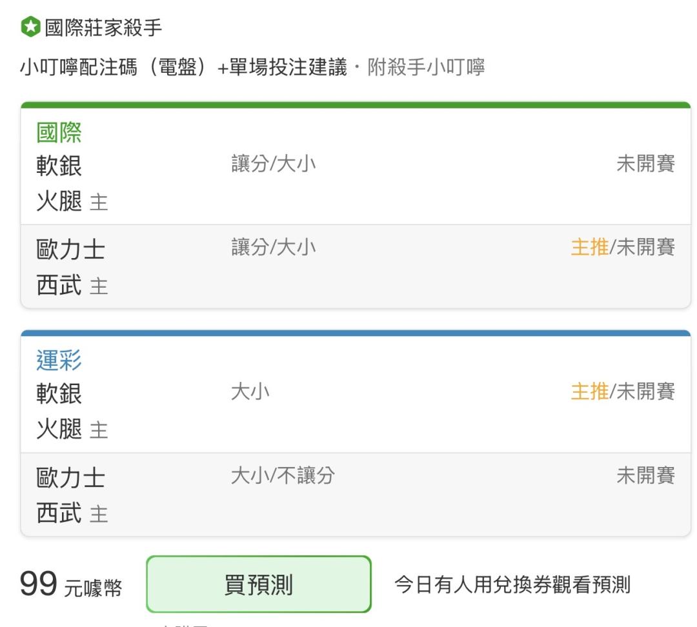Open 軟銀 vs 火腿 row under 運彩
697x627 pixels.
click(356, 411)
